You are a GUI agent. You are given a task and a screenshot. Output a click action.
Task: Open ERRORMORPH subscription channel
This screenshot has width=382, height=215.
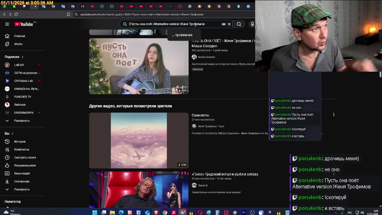23,113
